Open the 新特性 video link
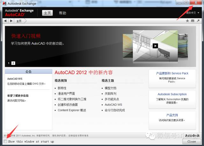Viewport: 204px width, 146px height. tap(62, 88)
